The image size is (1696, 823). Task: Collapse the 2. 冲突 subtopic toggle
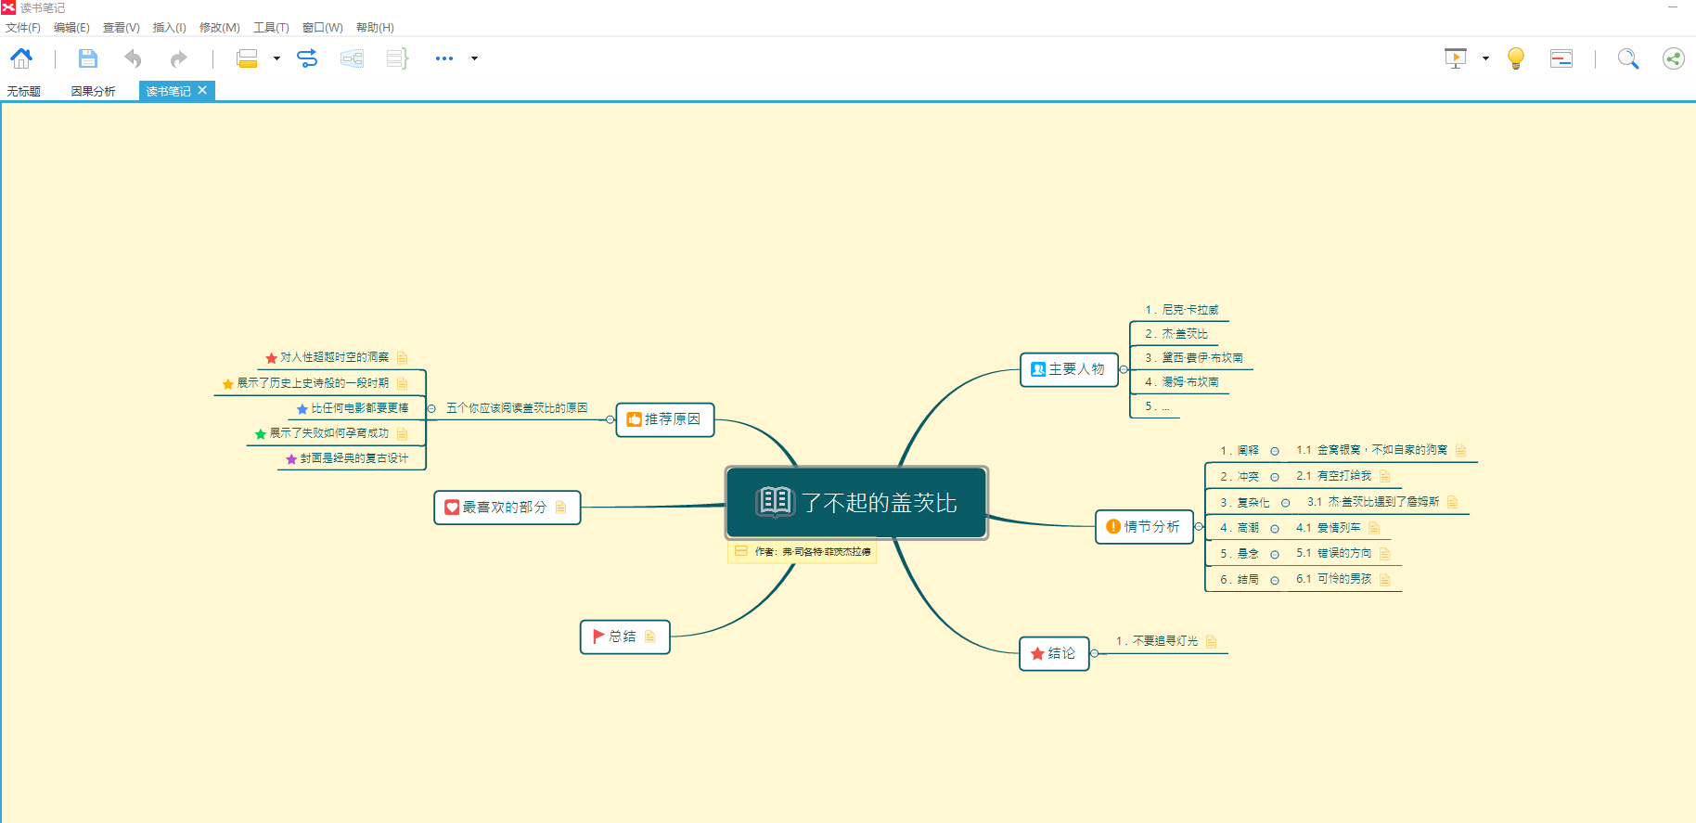[1275, 477]
